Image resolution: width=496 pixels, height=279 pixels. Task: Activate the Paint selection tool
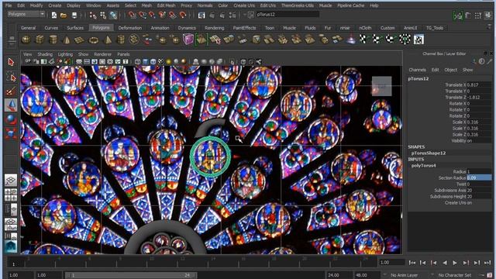[x=11, y=91]
